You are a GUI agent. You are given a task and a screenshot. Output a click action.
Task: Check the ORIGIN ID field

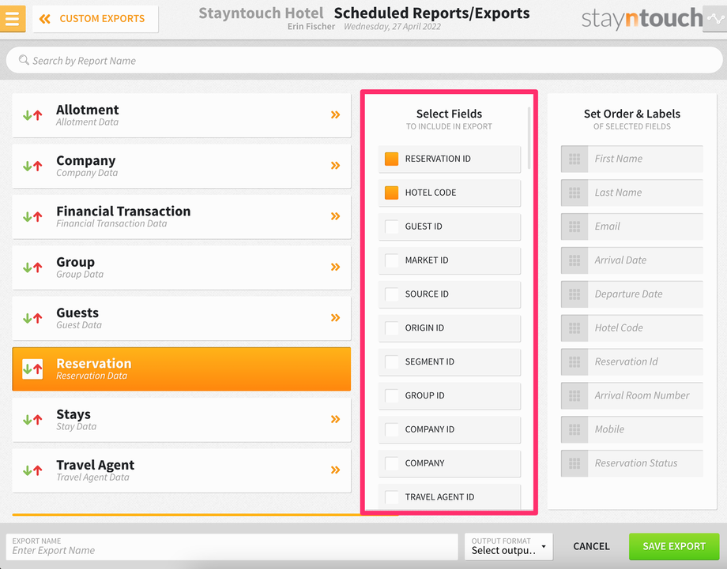(391, 328)
